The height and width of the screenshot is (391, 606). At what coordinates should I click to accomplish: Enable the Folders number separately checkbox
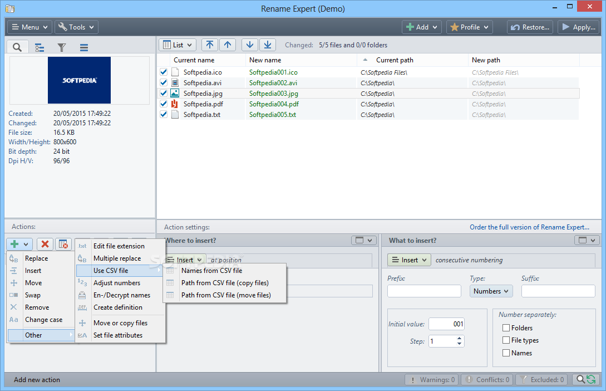[506, 328]
